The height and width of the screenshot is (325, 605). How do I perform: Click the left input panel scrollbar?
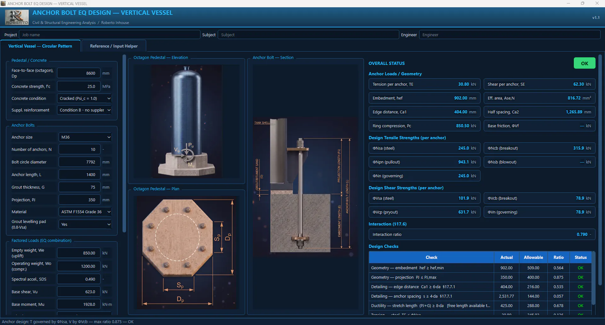point(124,143)
